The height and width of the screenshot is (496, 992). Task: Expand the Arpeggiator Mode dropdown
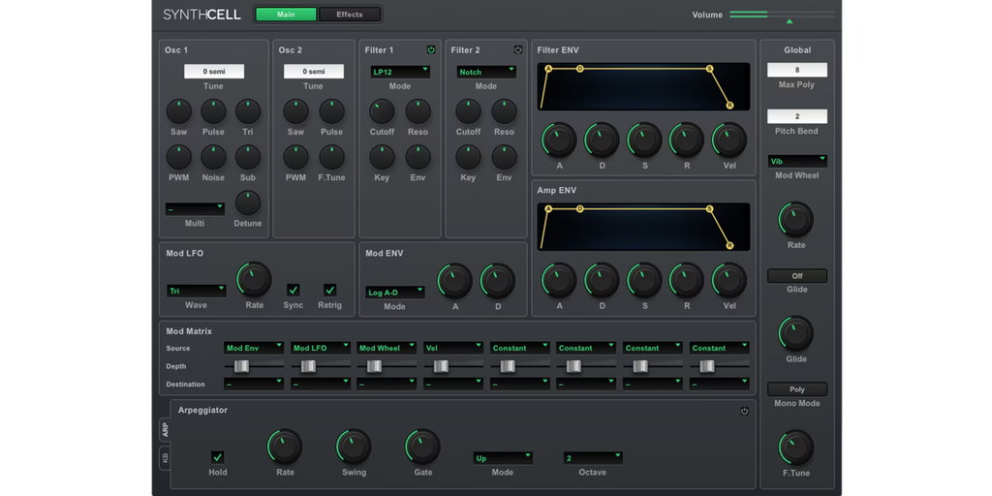pyautogui.click(x=503, y=457)
